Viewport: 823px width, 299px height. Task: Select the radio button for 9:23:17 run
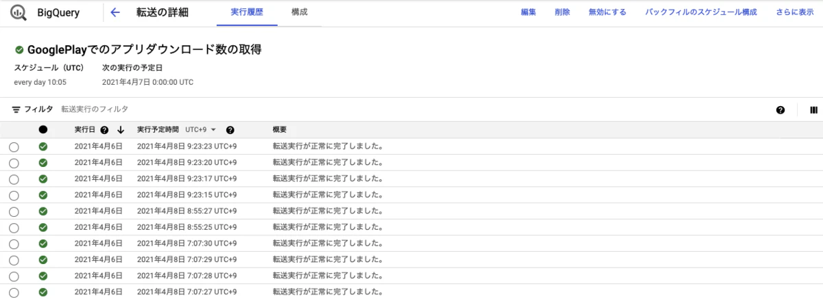click(x=14, y=179)
